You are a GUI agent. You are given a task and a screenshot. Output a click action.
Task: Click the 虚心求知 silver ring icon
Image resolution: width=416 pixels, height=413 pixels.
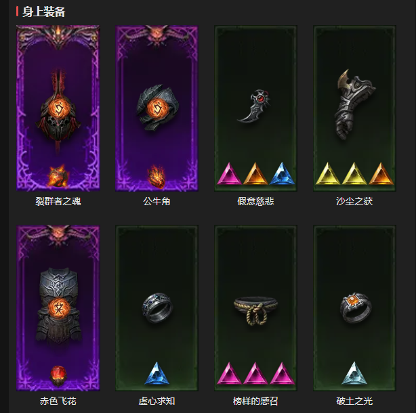157,308
